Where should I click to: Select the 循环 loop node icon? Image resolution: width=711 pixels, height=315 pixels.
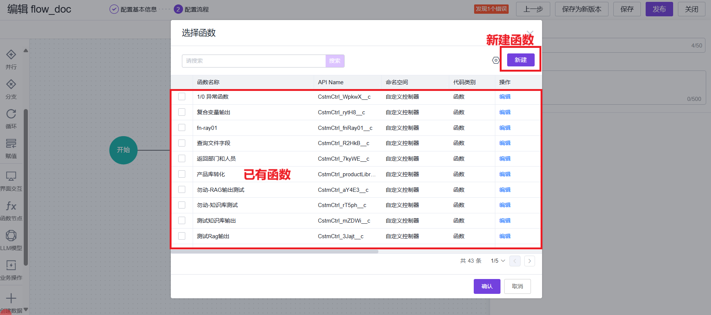[x=11, y=114]
